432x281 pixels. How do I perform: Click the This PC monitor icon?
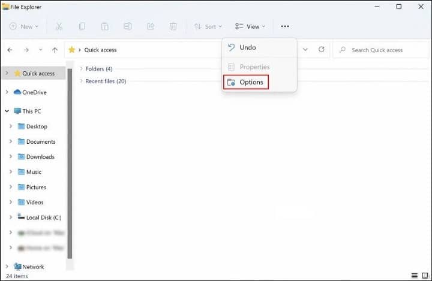pyautogui.click(x=17, y=111)
